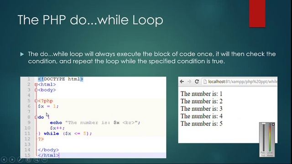292x164 pixels.
Task: Collapse the <body> fold marker on line 3
Action: (x=36, y=90)
